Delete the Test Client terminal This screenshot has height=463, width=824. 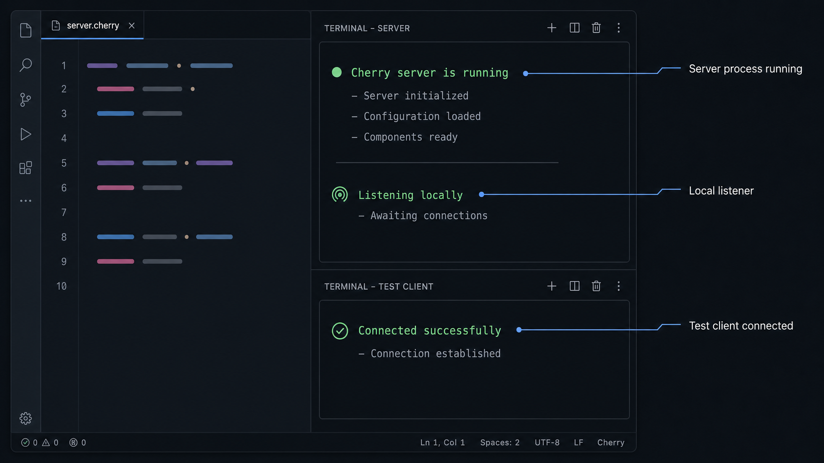tap(596, 286)
